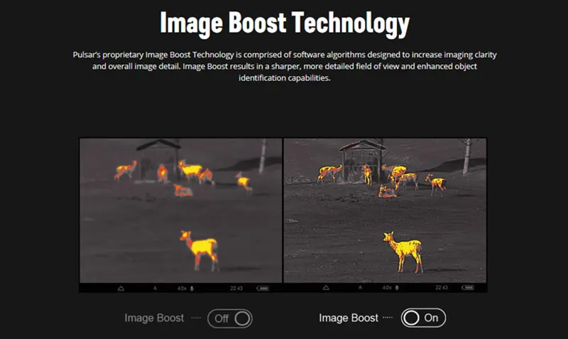Viewport: 568px width, 339px height.
Task: Click the 'A' indicator in left image
Action: pos(155,289)
